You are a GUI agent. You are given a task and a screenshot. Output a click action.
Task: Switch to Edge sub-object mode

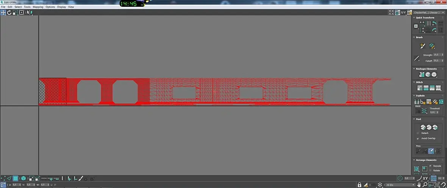tap(9, 178)
